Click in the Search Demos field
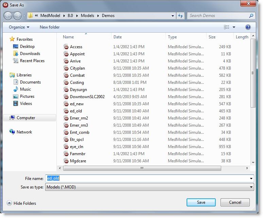The width and height of the screenshot is (263, 218). [218, 16]
